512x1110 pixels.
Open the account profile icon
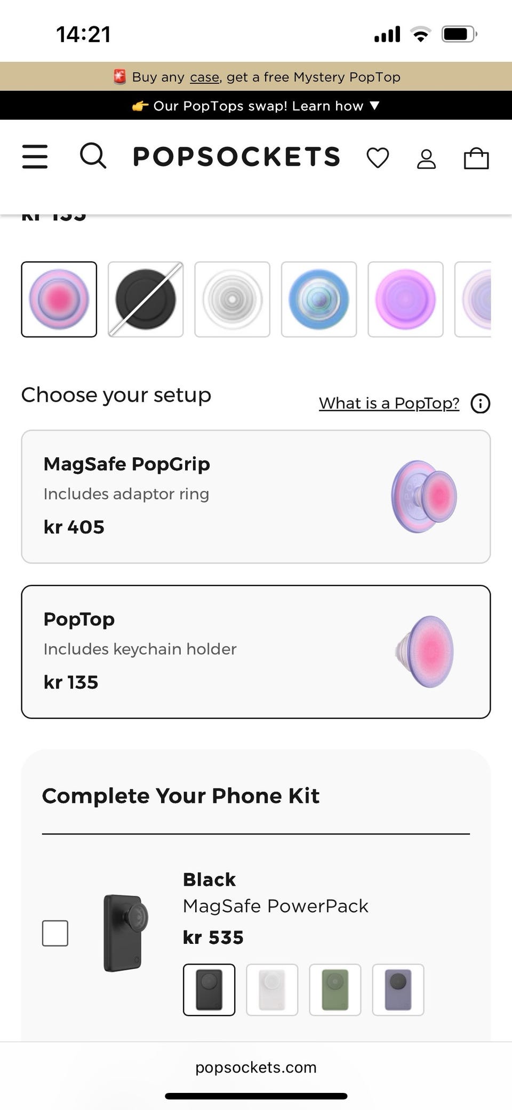pyautogui.click(x=426, y=159)
